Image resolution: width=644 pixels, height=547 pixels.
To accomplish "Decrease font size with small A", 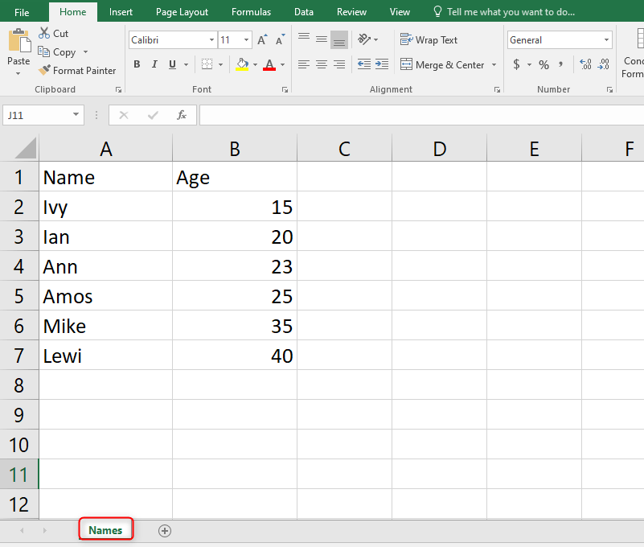I will [x=280, y=40].
